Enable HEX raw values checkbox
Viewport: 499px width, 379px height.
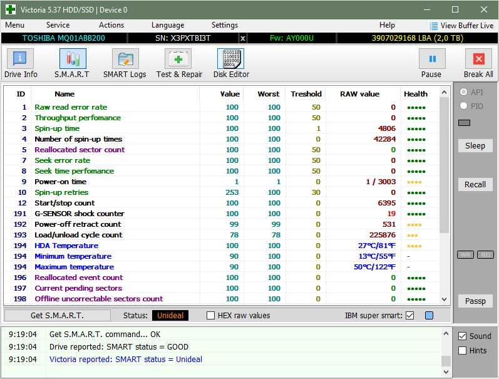210,316
